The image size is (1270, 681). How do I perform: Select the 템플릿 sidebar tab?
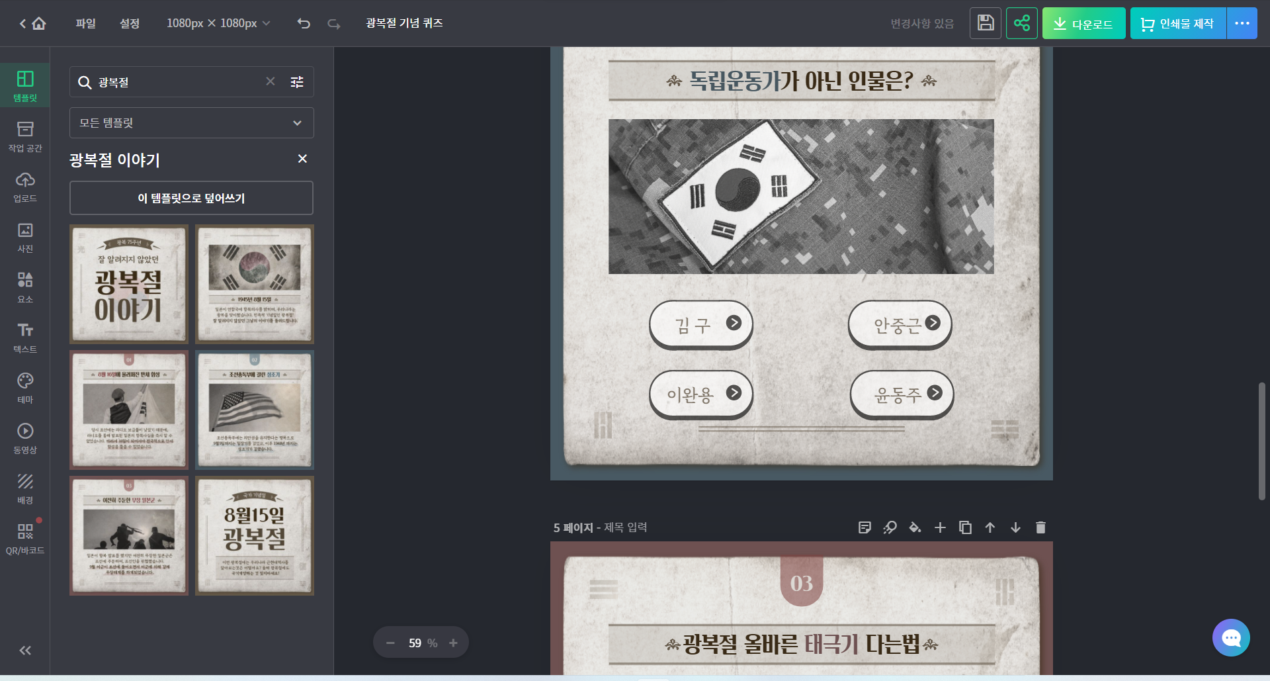25,86
